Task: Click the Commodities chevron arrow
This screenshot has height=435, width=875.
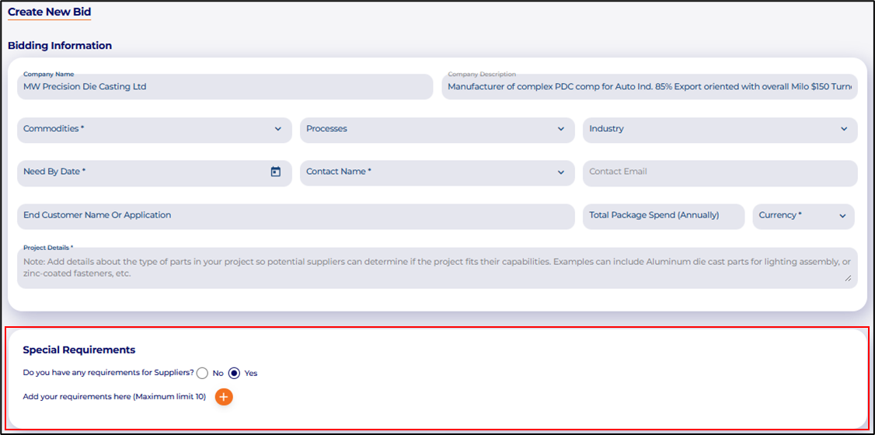Action: (278, 129)
